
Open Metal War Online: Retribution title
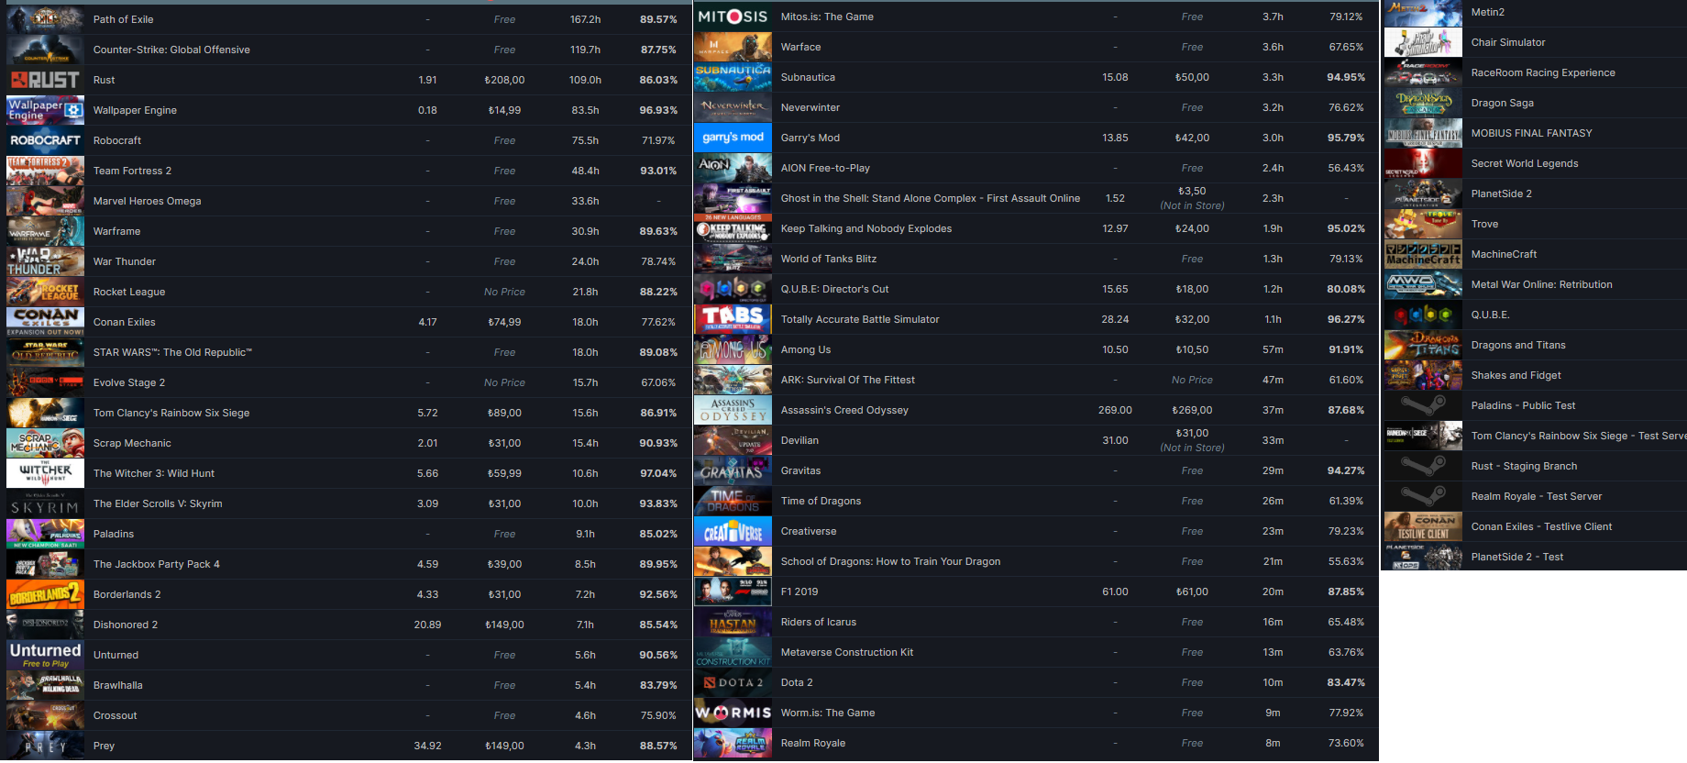(x=1542, y=284)
